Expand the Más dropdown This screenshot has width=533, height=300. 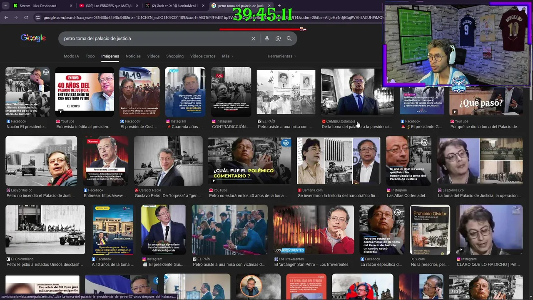227,56
